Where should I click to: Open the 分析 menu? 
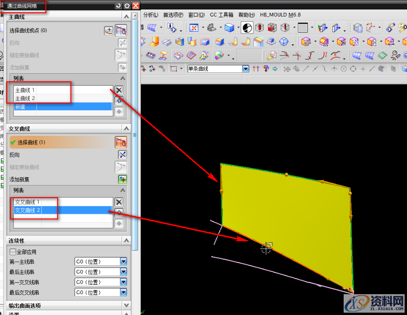(151, 15)
